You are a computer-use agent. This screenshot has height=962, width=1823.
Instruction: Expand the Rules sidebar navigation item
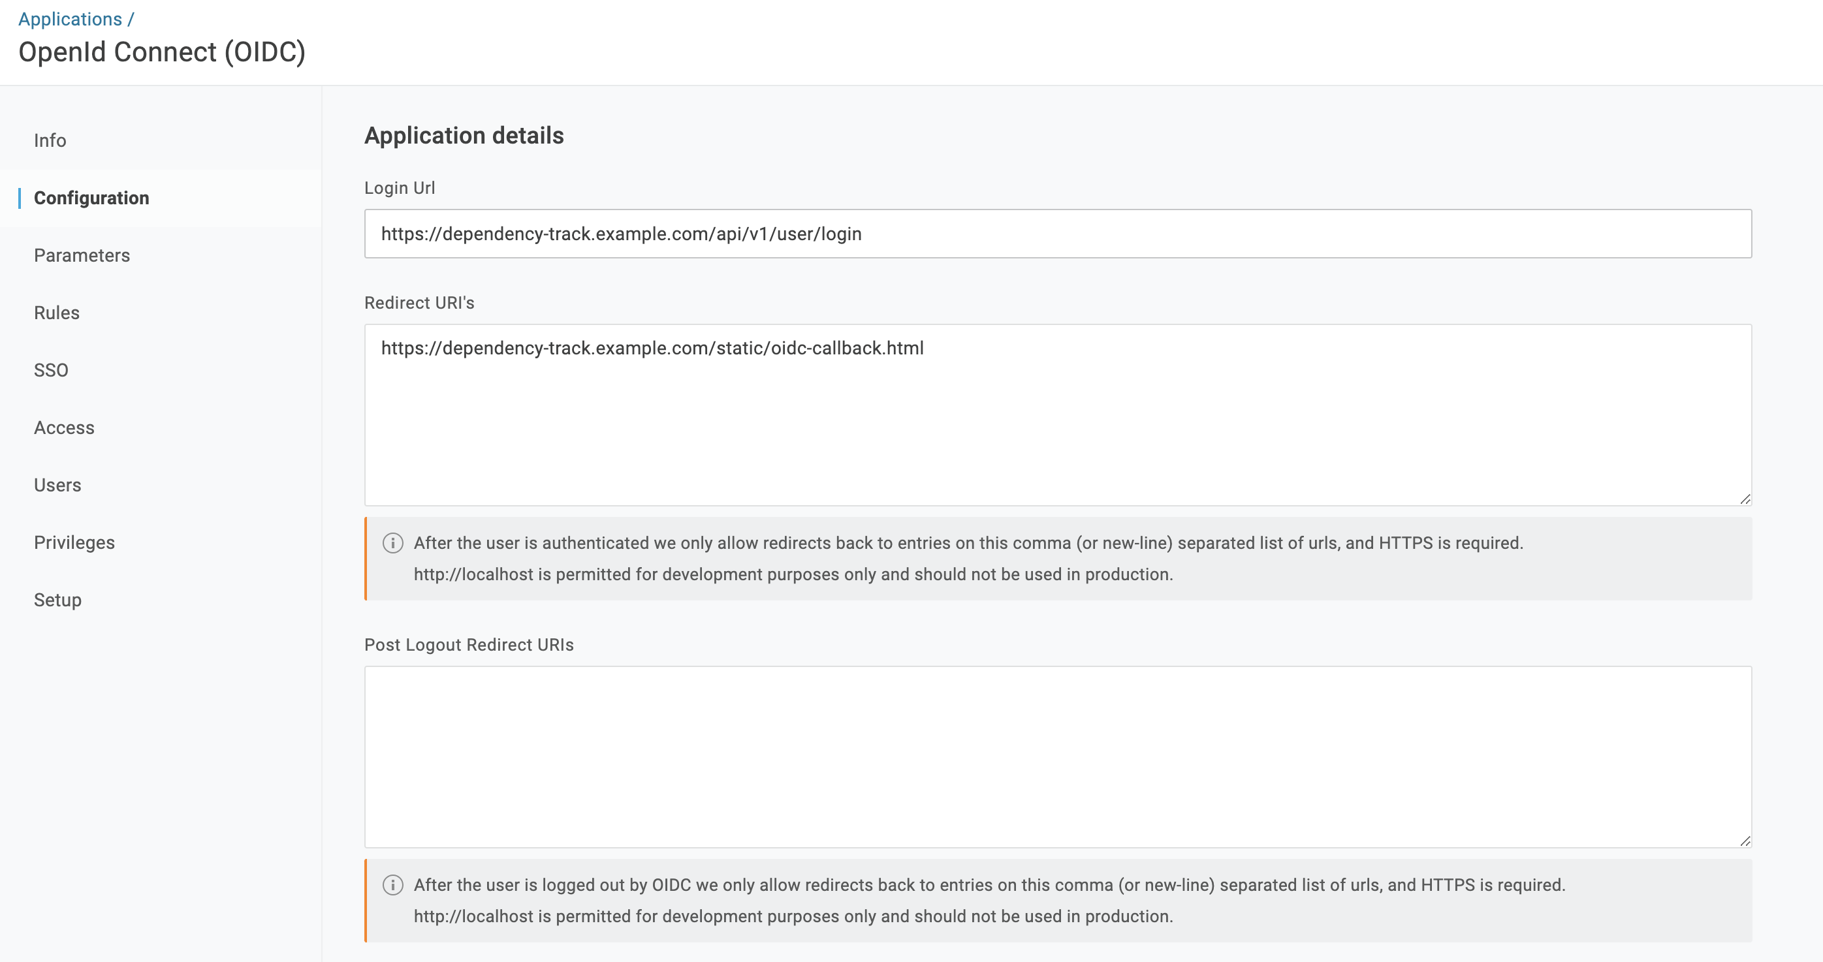tap(57, 312)
